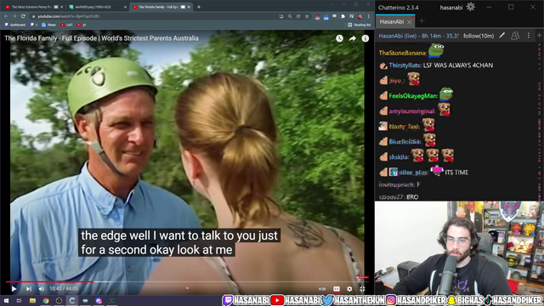Click the moderation pencil icon in Chatterino
The image size is (544, 306).
pyautogui.click(x=501, y=36)
